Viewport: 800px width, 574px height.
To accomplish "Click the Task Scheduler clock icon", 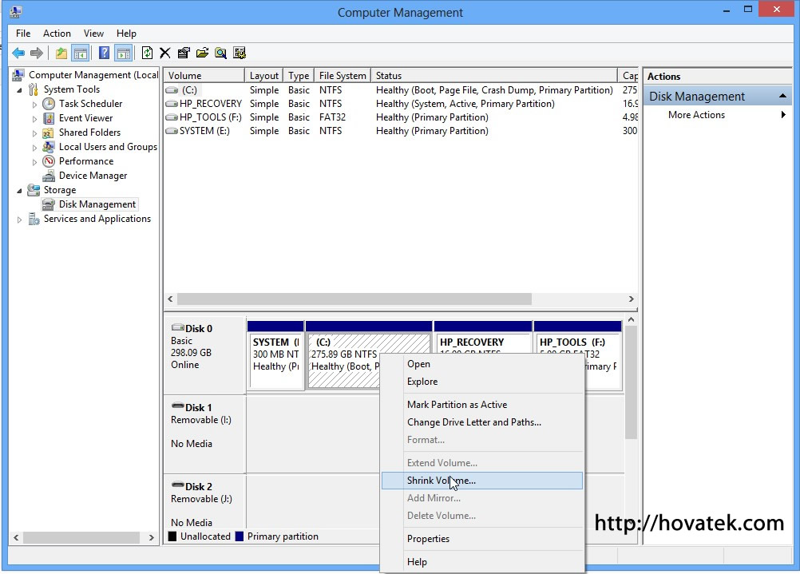I will (49, 104).
